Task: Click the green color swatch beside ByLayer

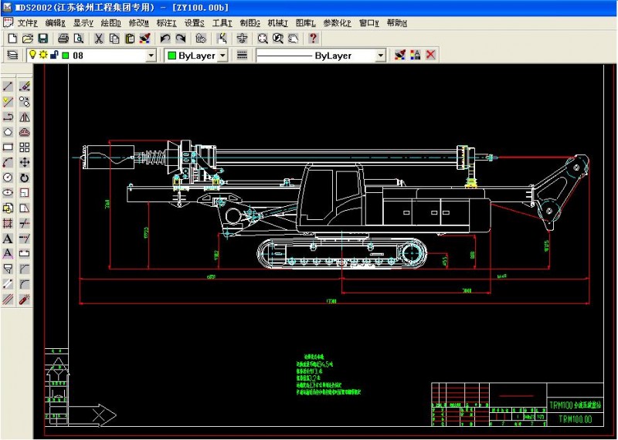Action: (171, 56)
